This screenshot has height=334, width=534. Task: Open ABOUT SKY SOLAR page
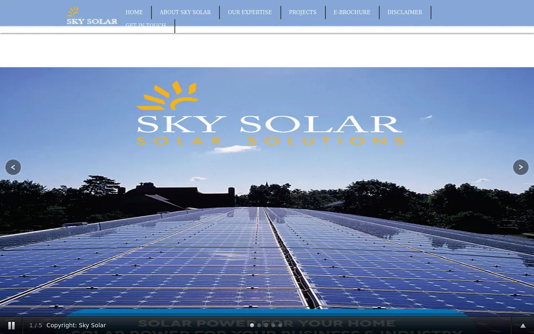coord(185,13)
